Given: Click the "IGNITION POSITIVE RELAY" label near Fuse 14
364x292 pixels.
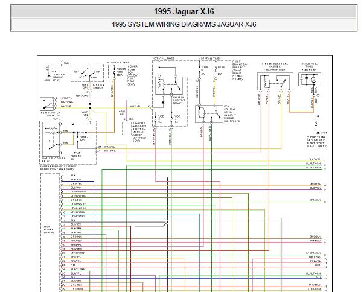Looking at the screenshot, I should [x=179, y=100].
